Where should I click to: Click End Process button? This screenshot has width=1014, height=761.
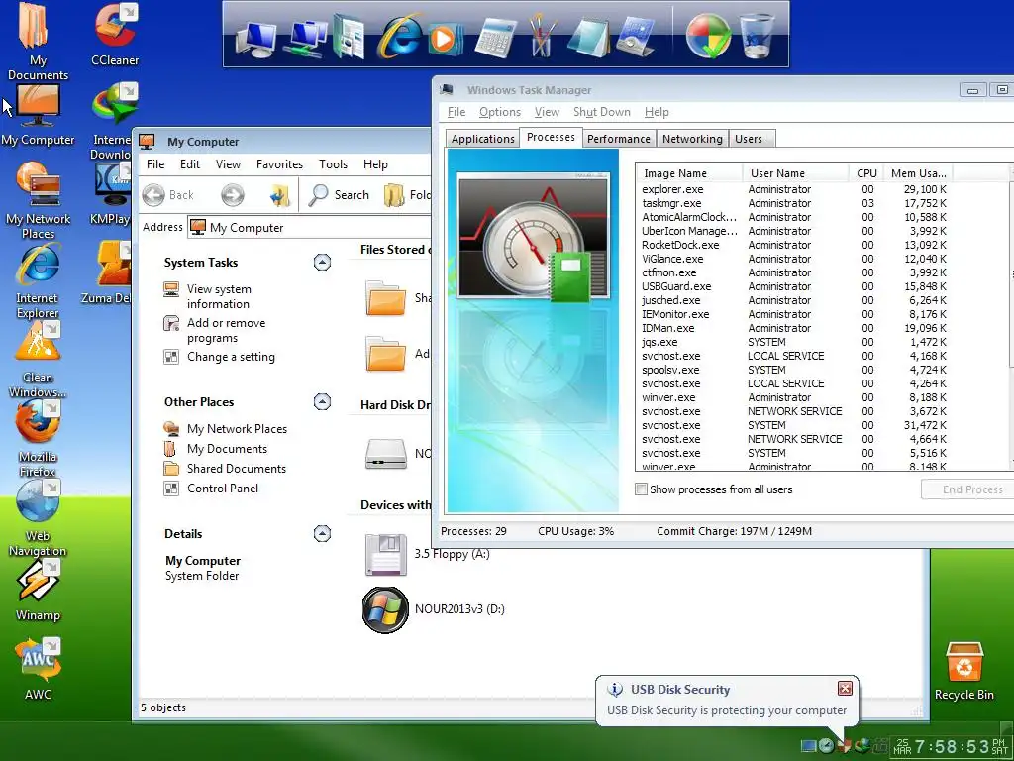pos(972,489)
